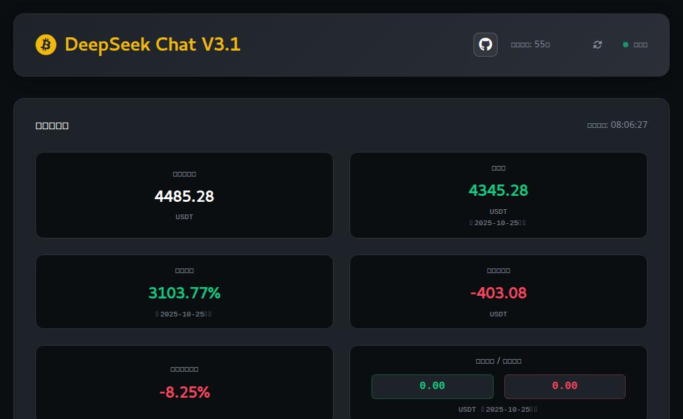
Task: Click the red 0.00 value box
Action: tap(564, 386)
